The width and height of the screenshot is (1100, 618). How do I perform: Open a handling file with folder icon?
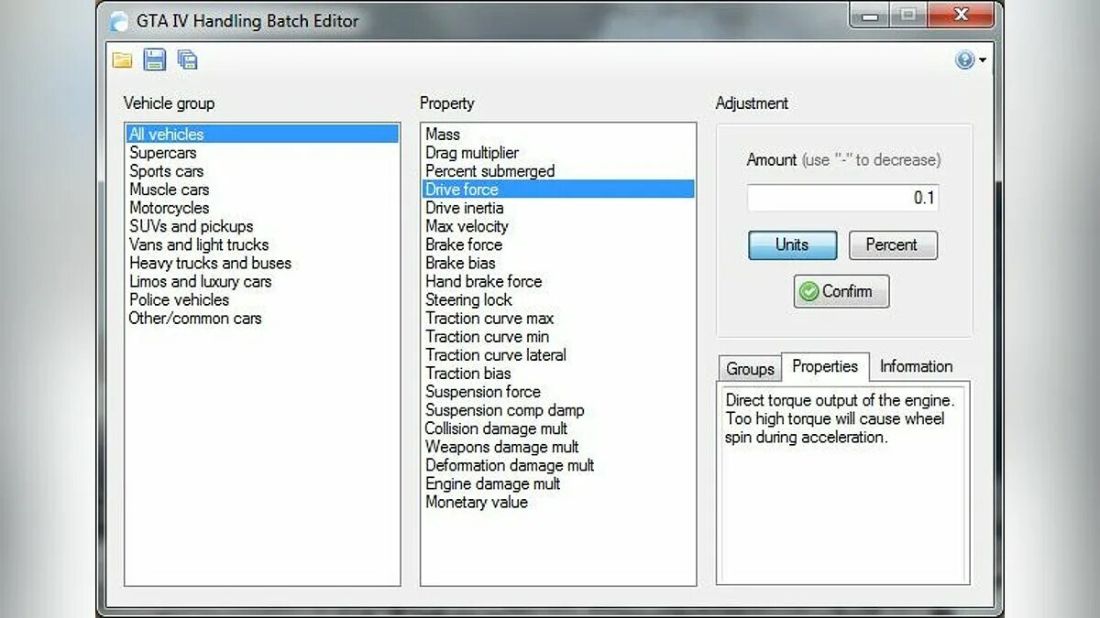pyautogui.click(x=122, y=60)
